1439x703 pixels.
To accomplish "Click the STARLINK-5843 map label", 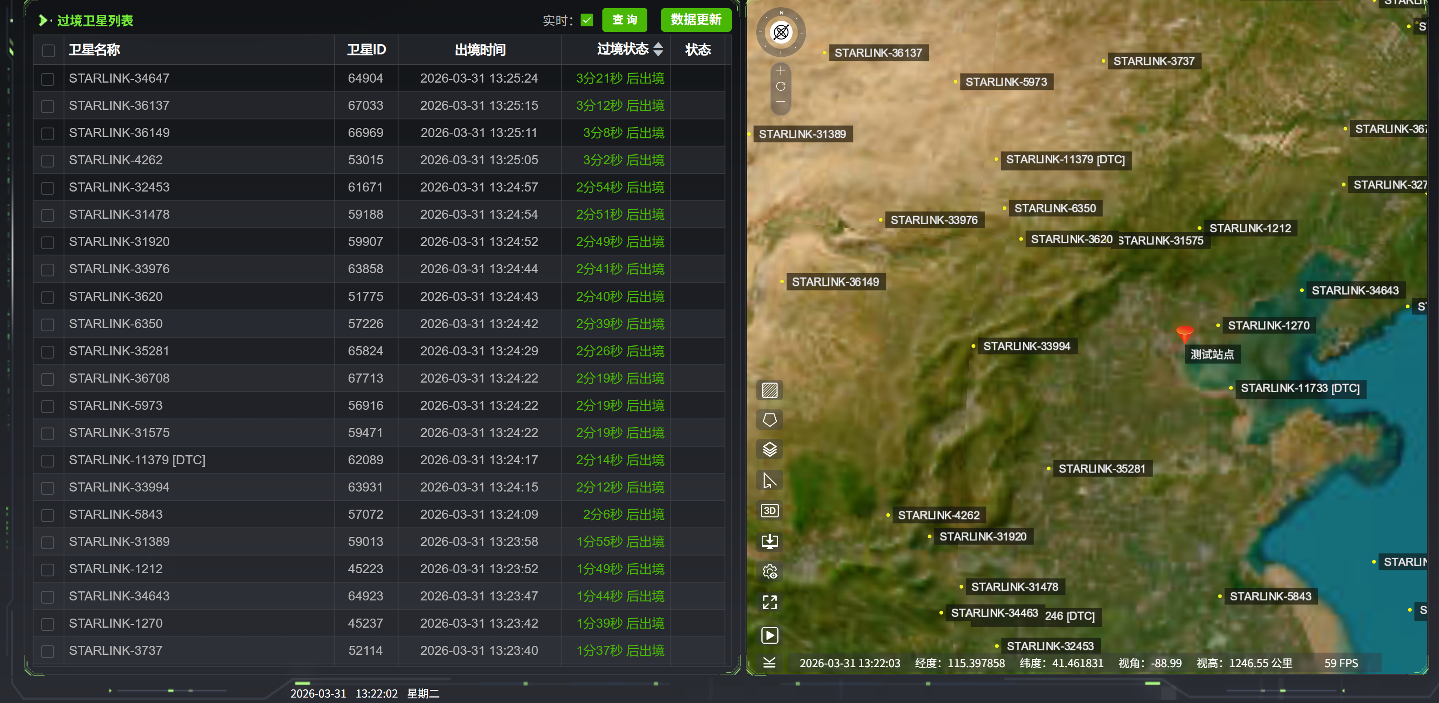I will tap(1270, 596).
